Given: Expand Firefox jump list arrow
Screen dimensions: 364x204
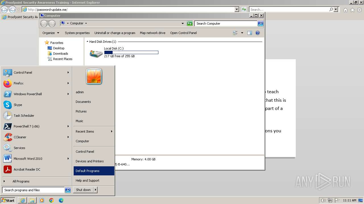Looking at the screenshot, I should (68, 83).
